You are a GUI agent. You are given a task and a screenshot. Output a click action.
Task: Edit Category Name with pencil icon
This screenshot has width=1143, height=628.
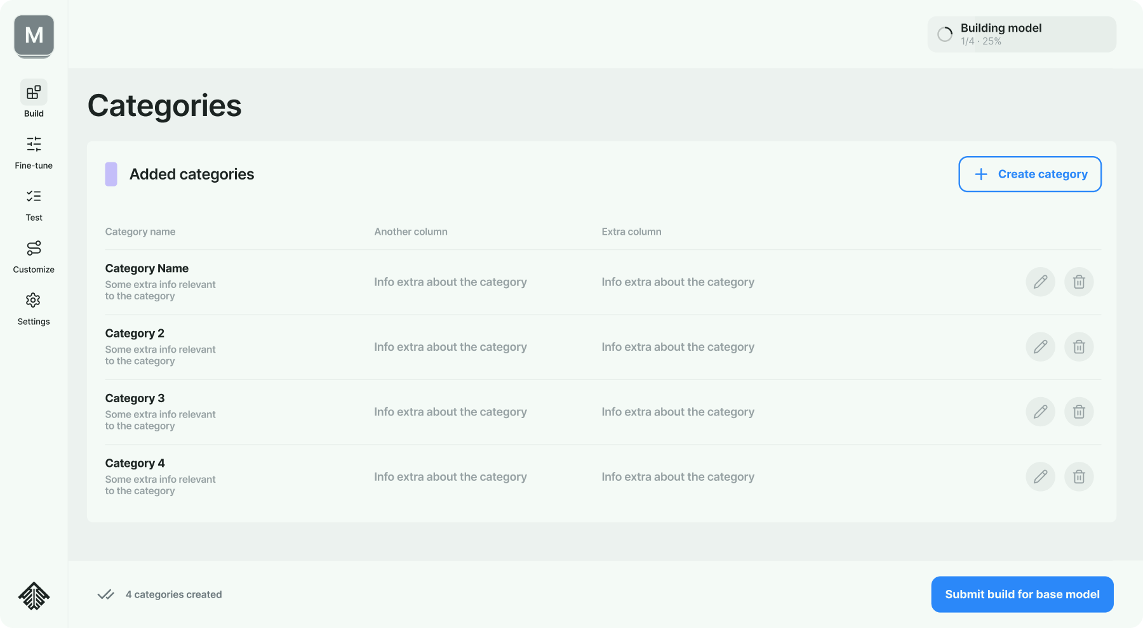click(x=1040, y=282)
